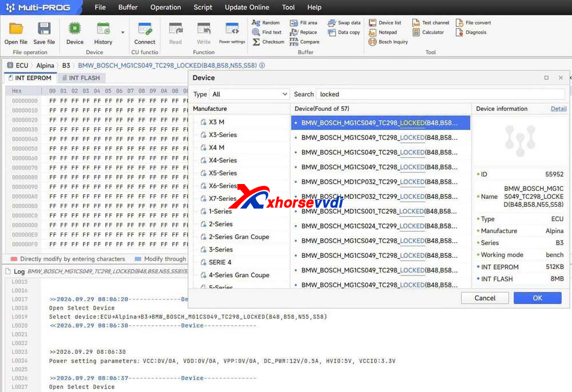Open the File convert tool
This screenshot has width=572, height=392.
pyautogui.click(x=474, y=23)
